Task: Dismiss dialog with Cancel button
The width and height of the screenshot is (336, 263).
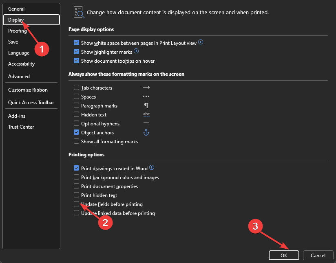Action: coord(318,255)
